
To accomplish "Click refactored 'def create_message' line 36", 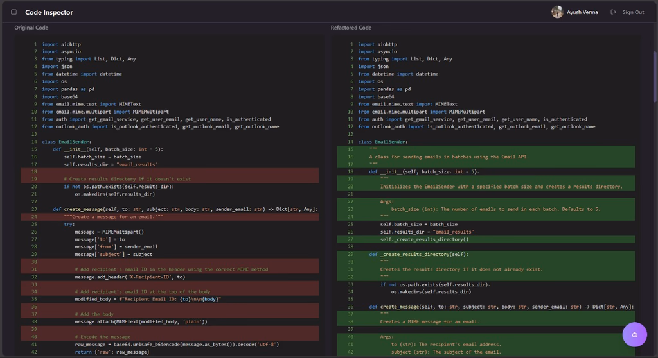I will click(501, 307).
